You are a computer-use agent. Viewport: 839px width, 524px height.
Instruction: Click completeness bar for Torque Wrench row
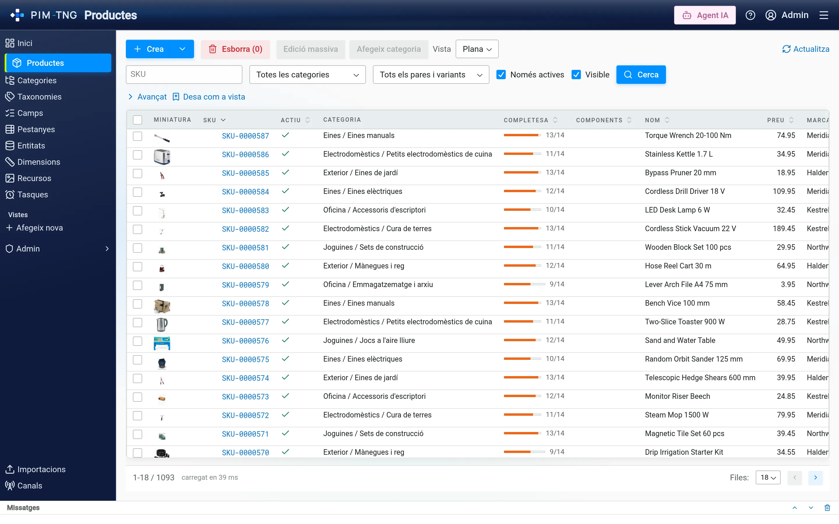coord(522,135)
